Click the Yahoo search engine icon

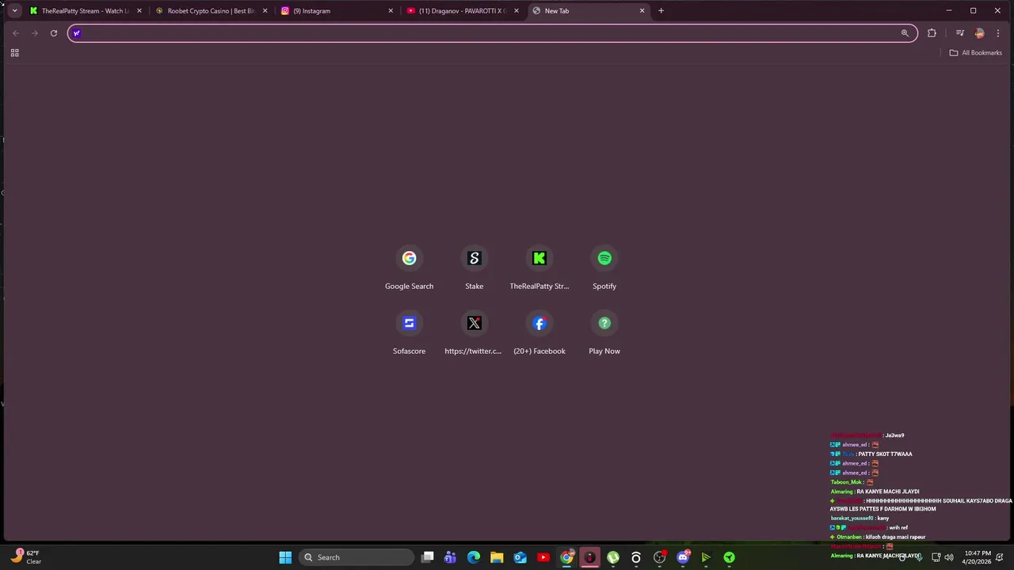(77, 33)
